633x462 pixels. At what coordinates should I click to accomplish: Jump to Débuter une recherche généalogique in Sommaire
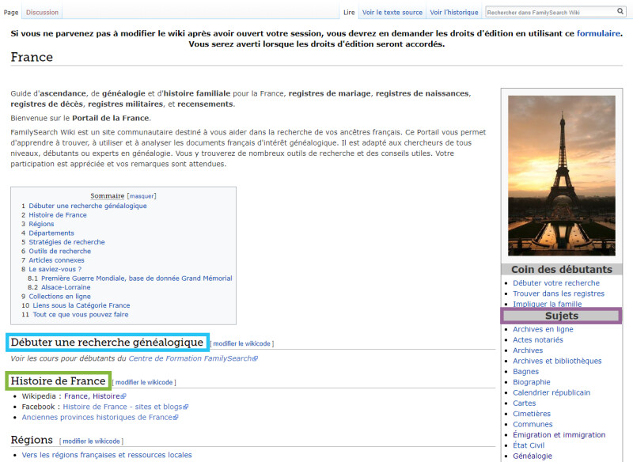tap(88, 206)
